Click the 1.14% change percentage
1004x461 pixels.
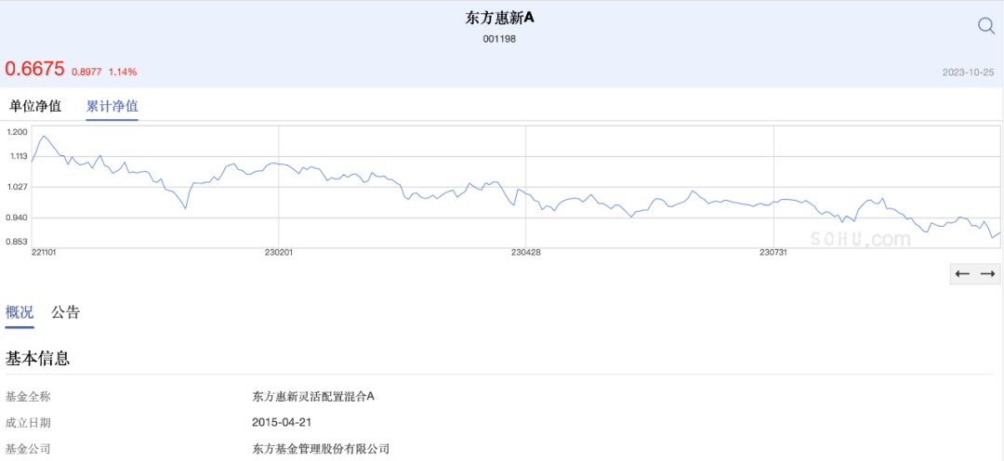(x=123, y=72)
